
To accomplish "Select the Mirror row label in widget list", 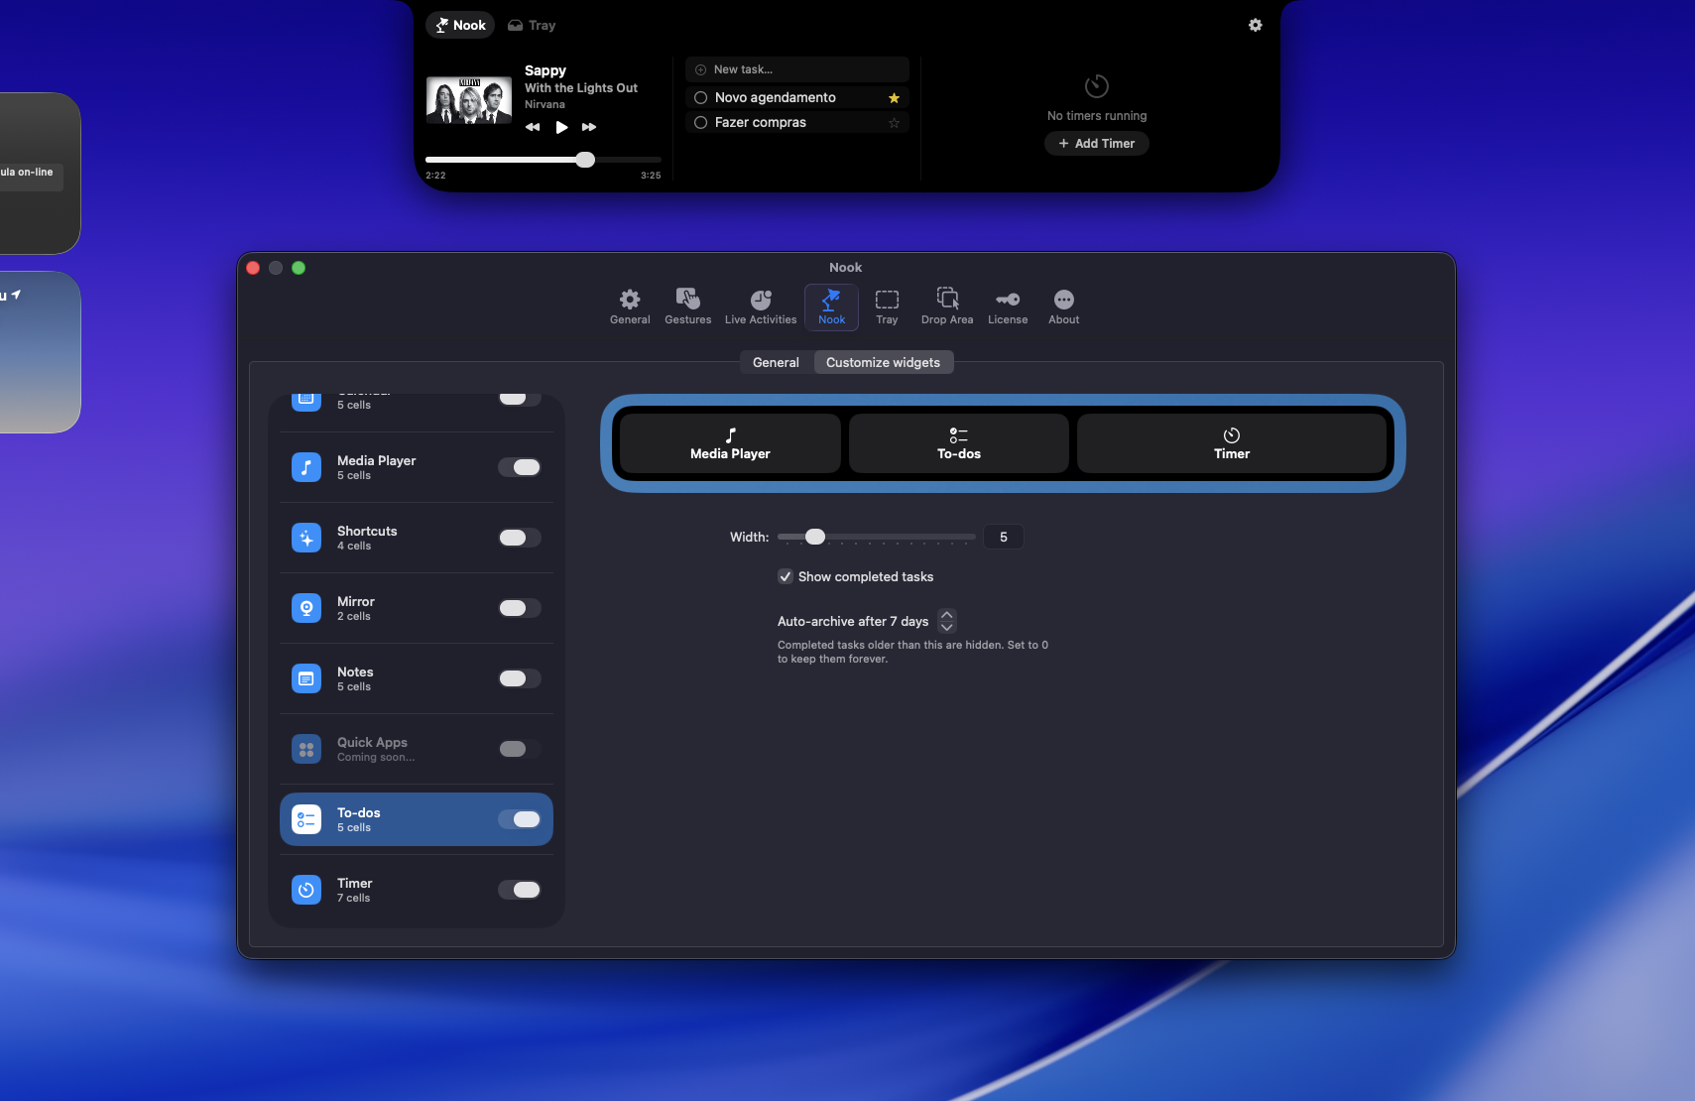I will tap(356, 601).
